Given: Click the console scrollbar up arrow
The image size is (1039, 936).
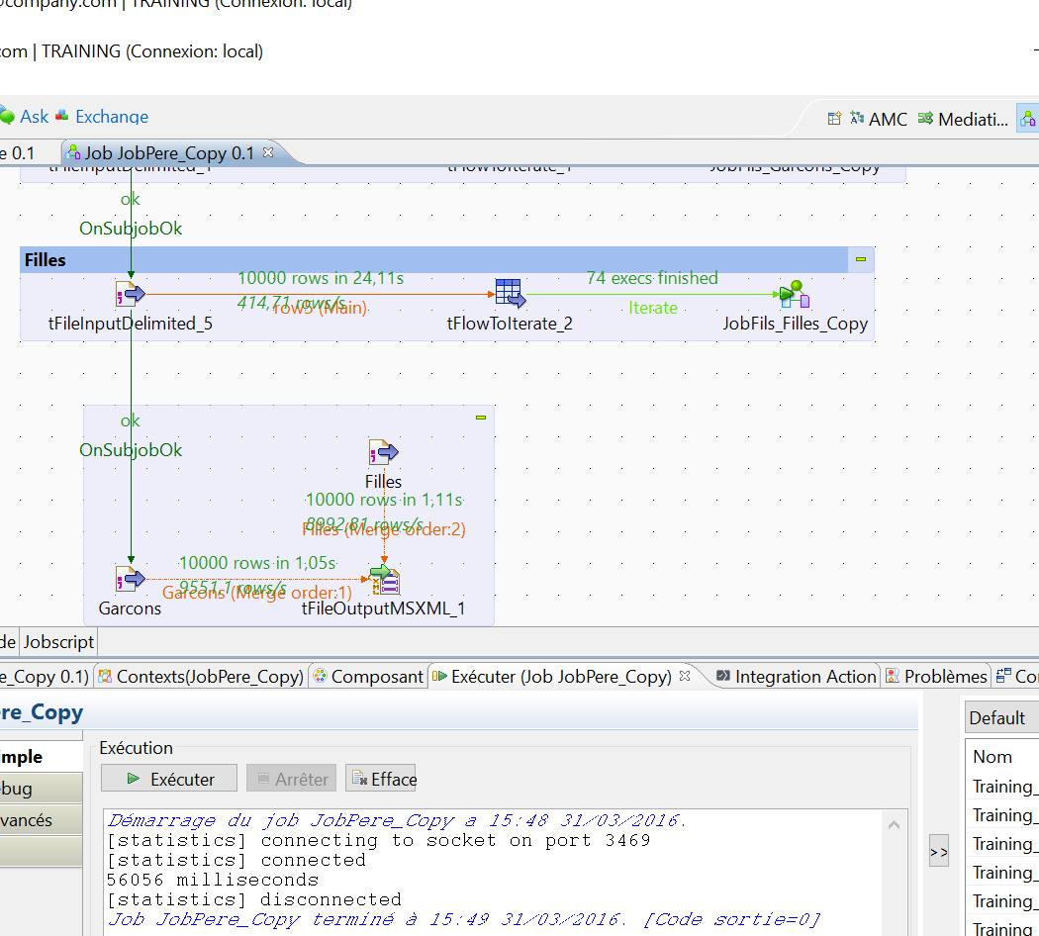Looking at the screenshot, I should coord(895,823).
